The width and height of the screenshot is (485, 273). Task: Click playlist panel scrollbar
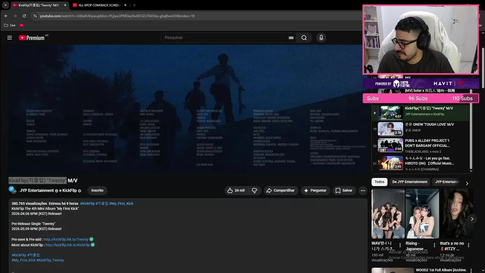point(471,129)
